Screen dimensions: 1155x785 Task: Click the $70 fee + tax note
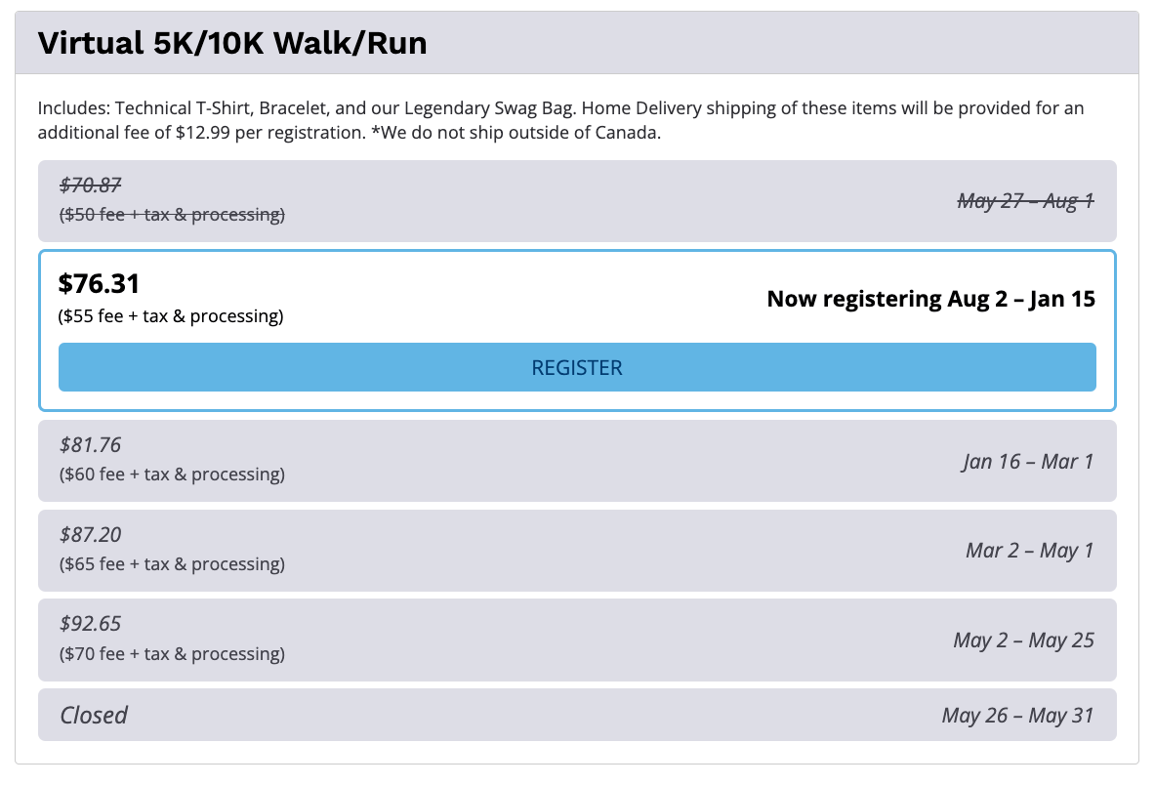click(x=172, y=653)
